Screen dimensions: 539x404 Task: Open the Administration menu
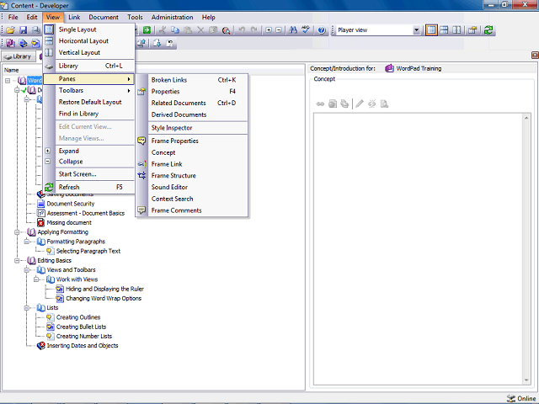tap(172, 17)
